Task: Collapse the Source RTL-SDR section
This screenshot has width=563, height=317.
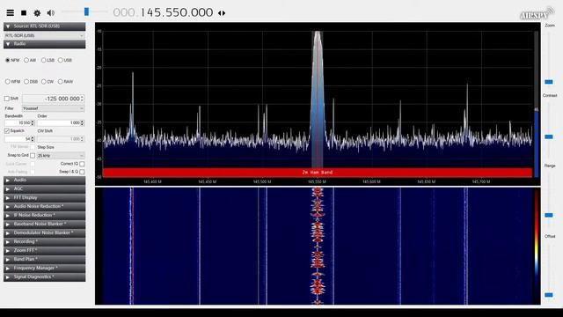Action: [45, 26]
